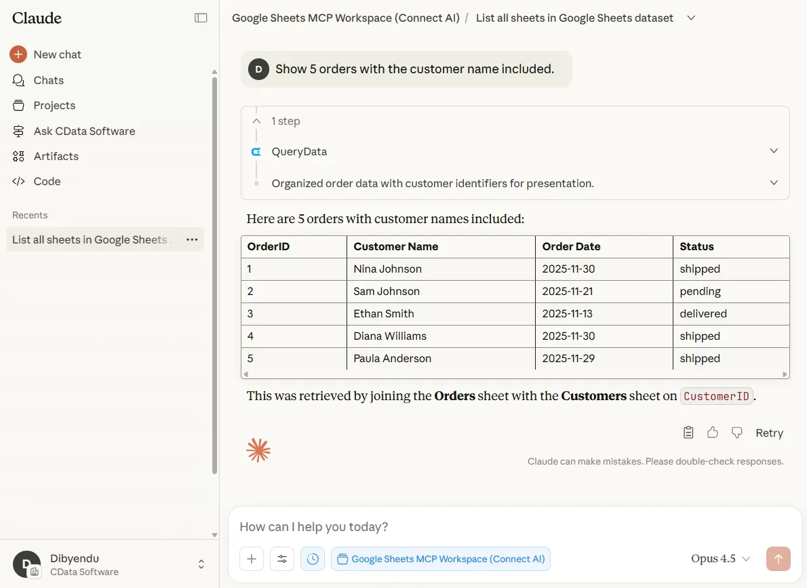The height and width of the screenshot is (588, 807).
Task: Click the Dibyendu profile avatar
Action: click(x=26, y=564)
